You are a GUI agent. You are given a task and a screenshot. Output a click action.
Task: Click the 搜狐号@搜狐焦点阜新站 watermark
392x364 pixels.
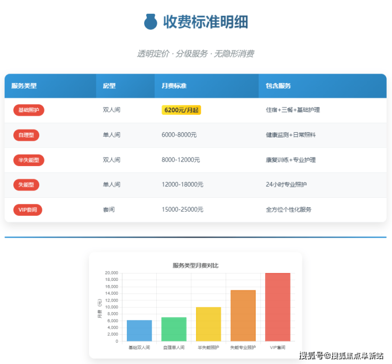[x=341, y=355]
